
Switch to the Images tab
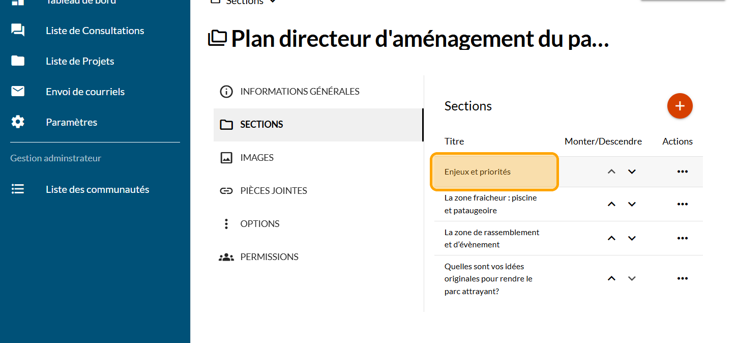[257, 158]
